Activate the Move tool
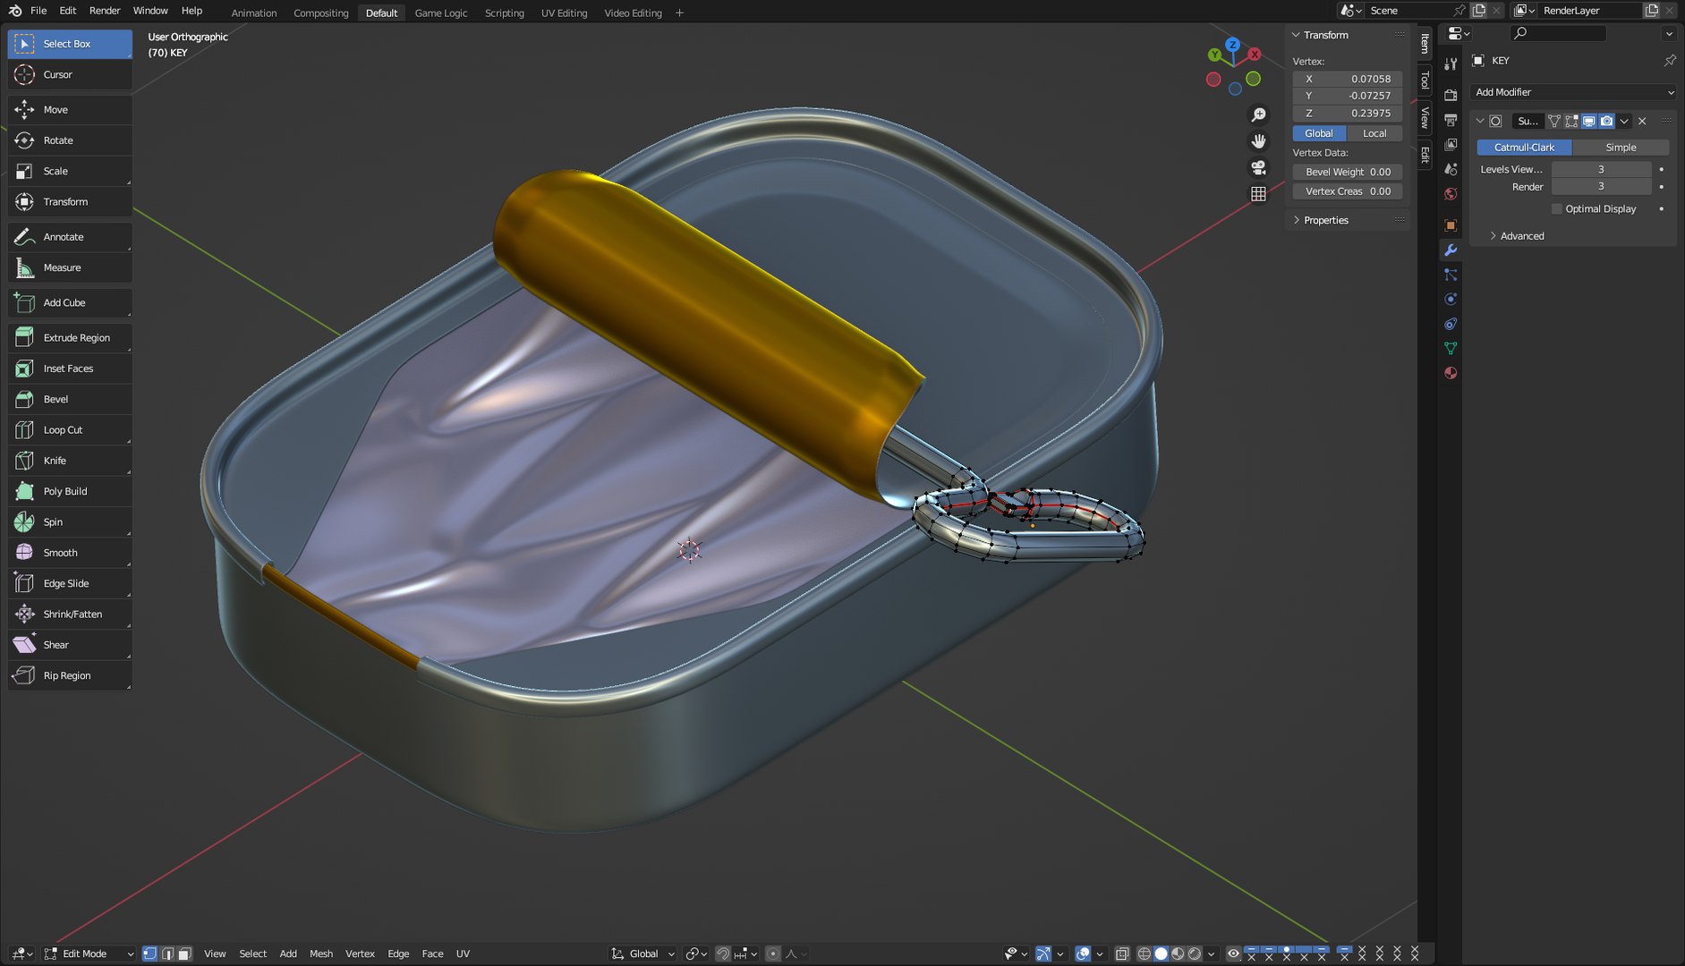The width and height of the screenshot is (1685, 966). click(x=70, y=109)
